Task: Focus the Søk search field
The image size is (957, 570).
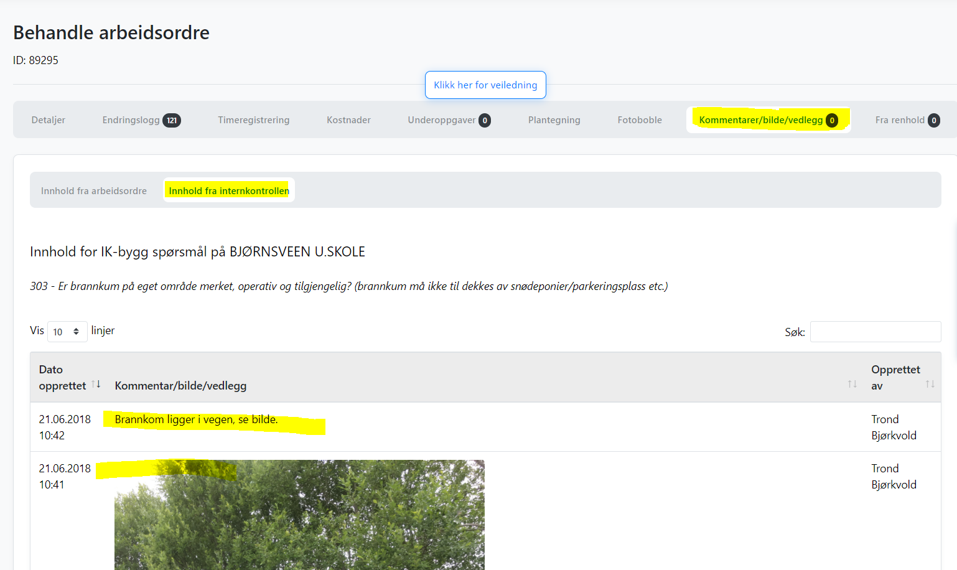Action: click(875, 332)
